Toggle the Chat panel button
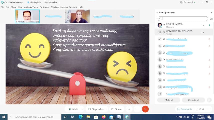Image resolution: width=214 pixels, height=120 pixels. pos(200,109)
